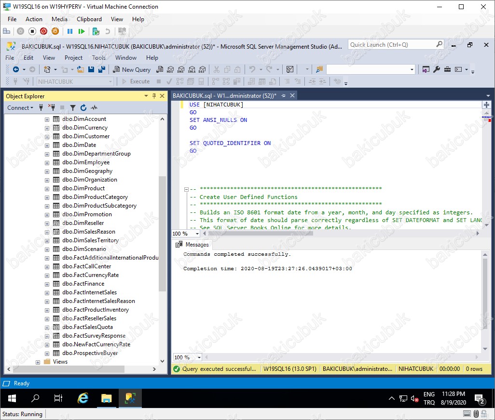Expand the dbo.FactFinance table node
Screen dimensions: 495x420
pyautogui.click(x=47, y=284)
